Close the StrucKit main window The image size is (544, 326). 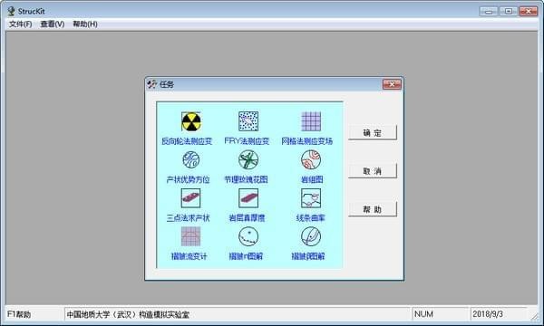tap(528, 12)
